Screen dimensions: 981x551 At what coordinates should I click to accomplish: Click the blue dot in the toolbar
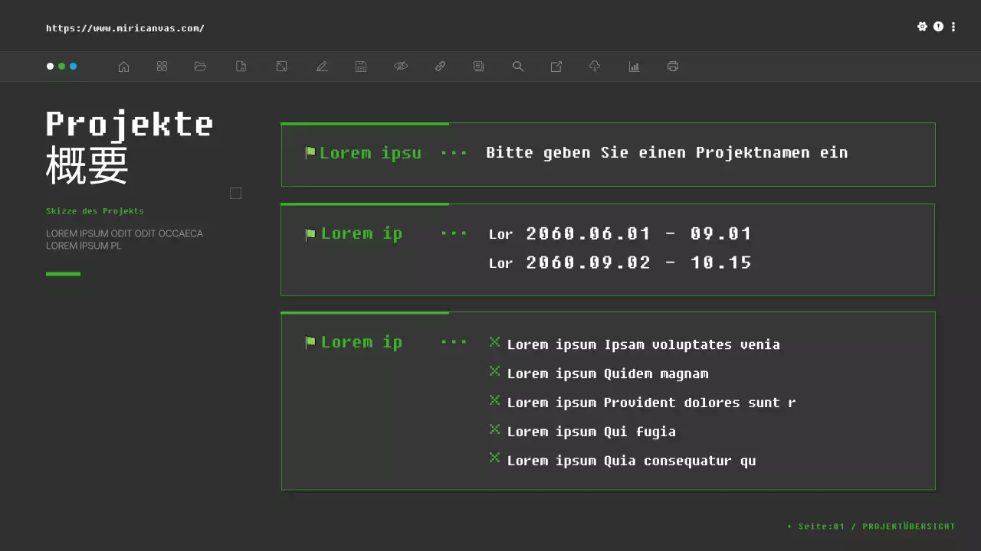pos(74,67)
